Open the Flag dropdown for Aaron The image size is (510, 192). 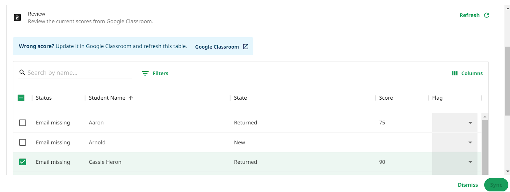point(455,123)
